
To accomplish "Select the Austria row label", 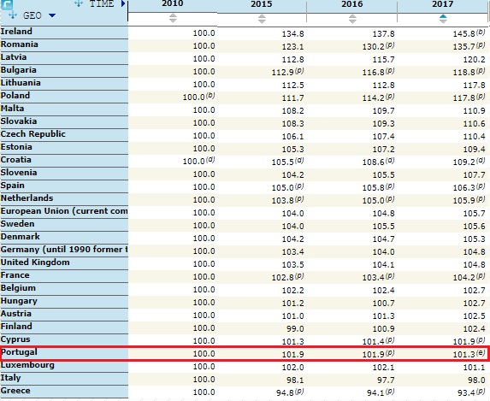I will point(16,314).
